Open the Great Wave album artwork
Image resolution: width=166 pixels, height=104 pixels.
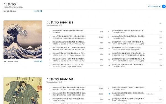(x=23, y=40)
